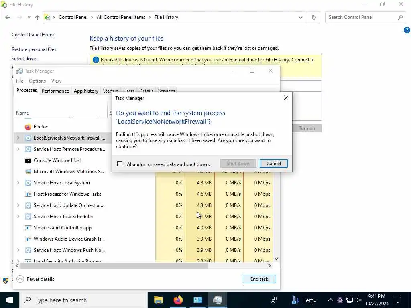This screenshot has width=411, height=308.
Task: Click the scroll down arrow in process list
Action: point(276,259)
